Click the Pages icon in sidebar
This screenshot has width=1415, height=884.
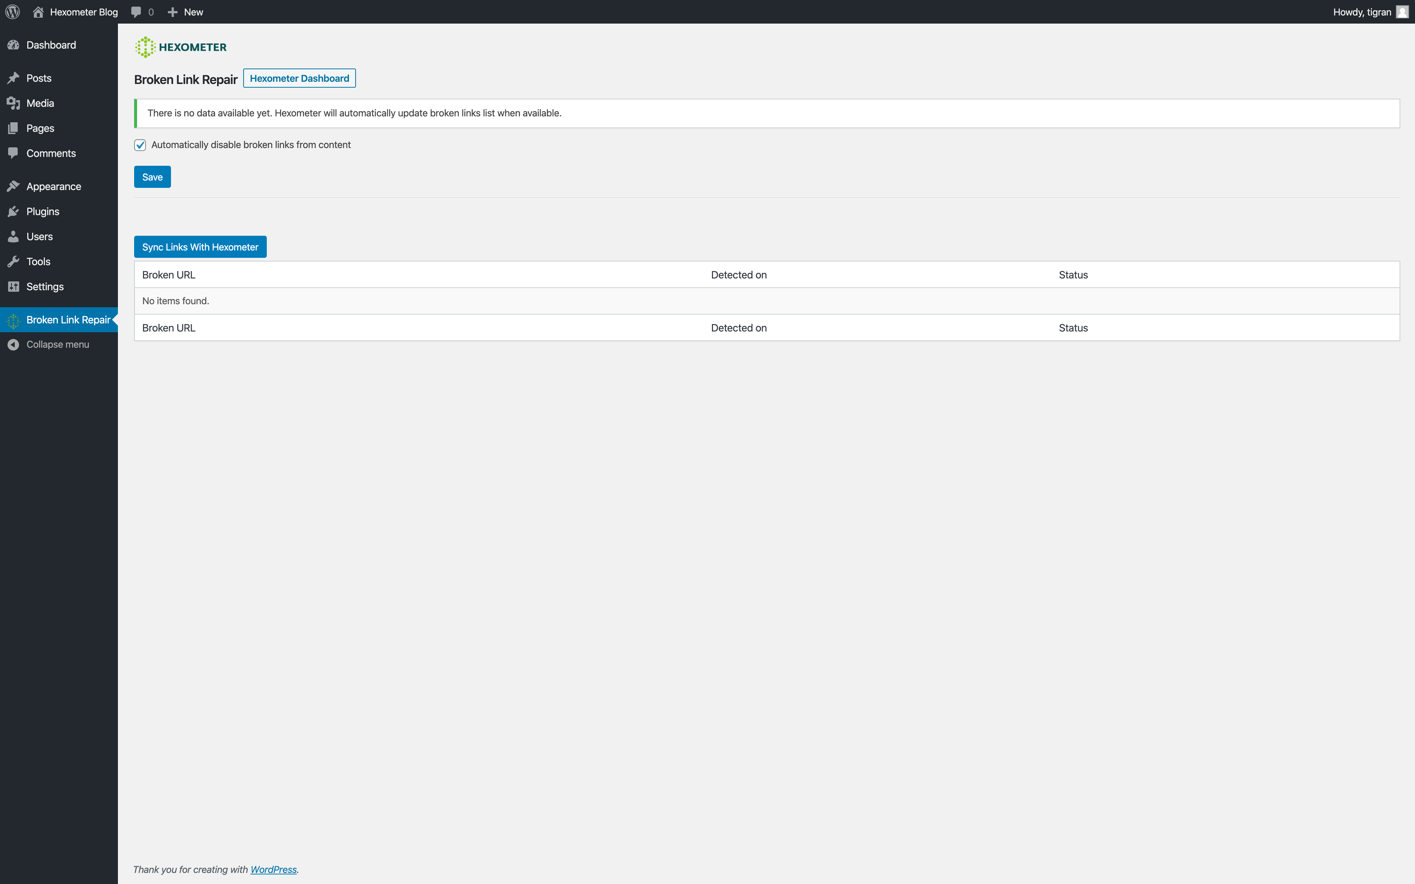(13, 128)
